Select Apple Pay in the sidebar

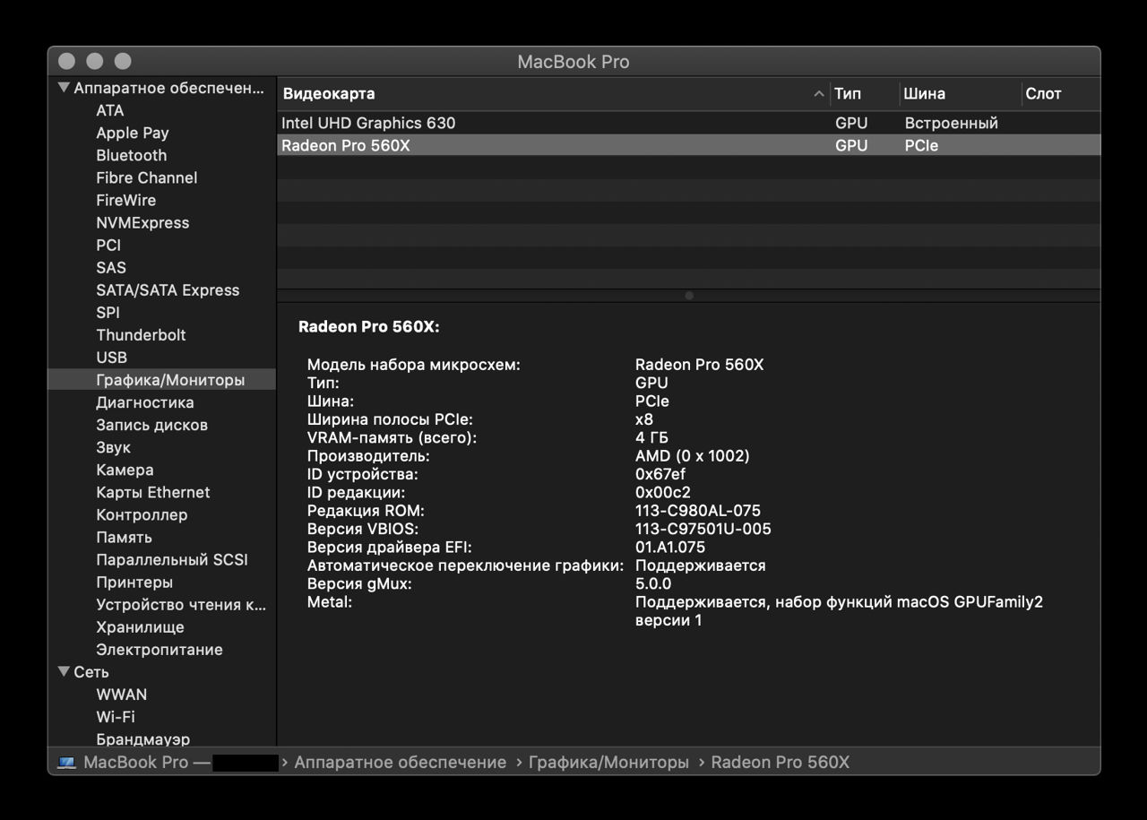(133, 133)
